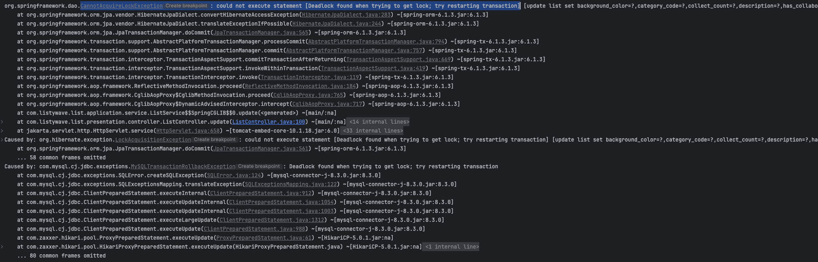Screen dimensions: 818x262
Task: Open CannotAcquireLockException class link
Action: [x=121, y=6]
